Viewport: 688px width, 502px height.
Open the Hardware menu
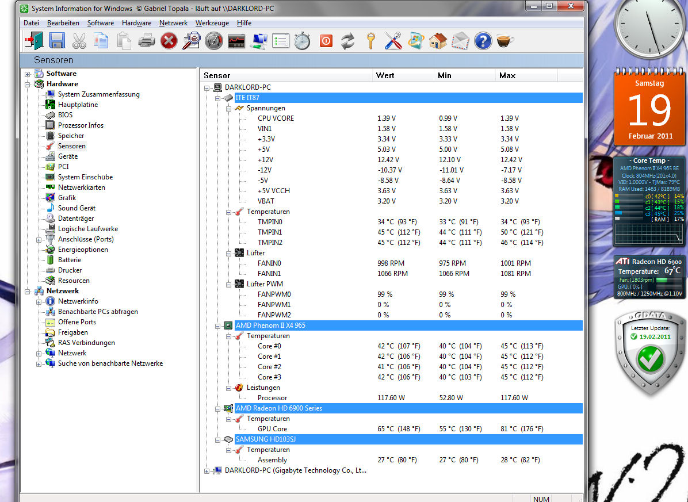coord(136,23)
